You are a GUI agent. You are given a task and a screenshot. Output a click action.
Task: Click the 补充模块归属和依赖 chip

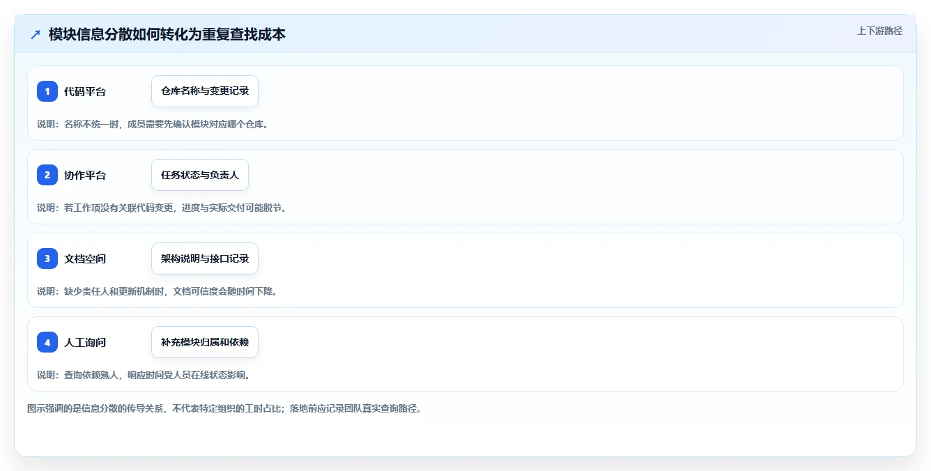pyautogui.click(x=205, y=342)
